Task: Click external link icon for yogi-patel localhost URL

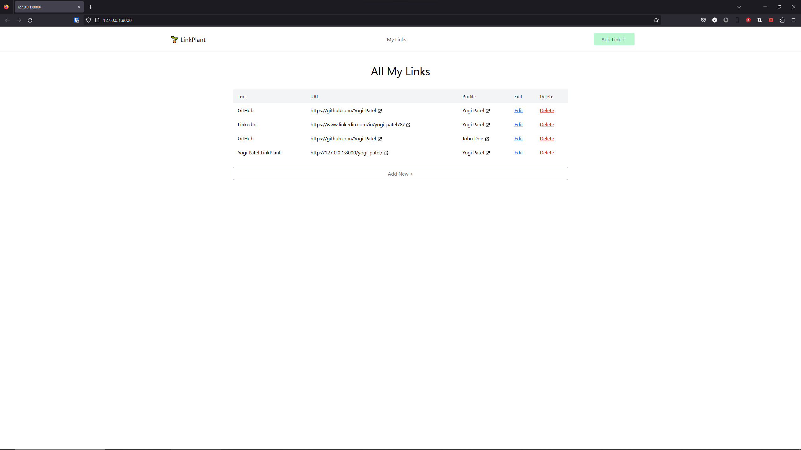Action: (x=386, y=153)
